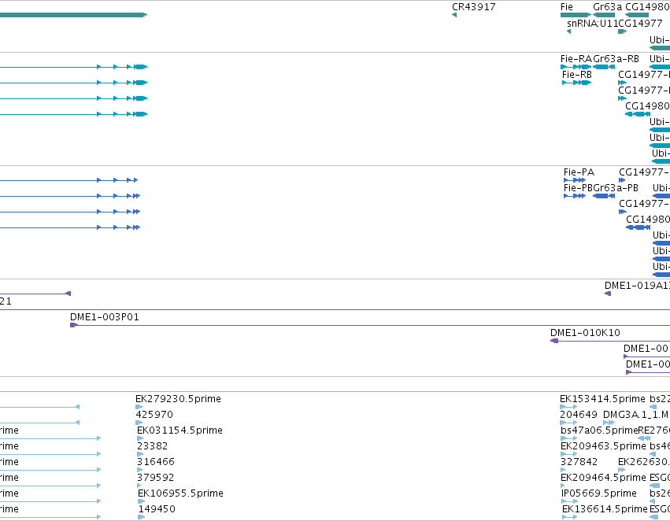The height and width of the screenshot is (521, 670).
Task: Select feature 379592
Action: point(139,486)
